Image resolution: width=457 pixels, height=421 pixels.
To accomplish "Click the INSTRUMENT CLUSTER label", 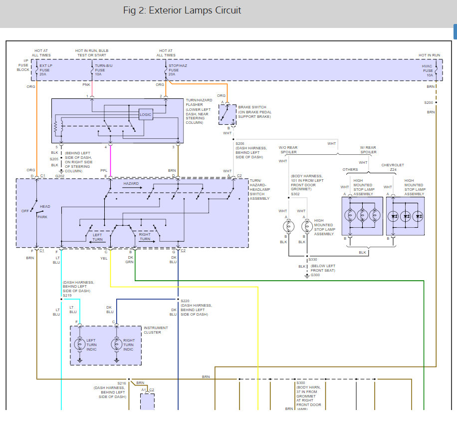I will (x=156, y=330).
